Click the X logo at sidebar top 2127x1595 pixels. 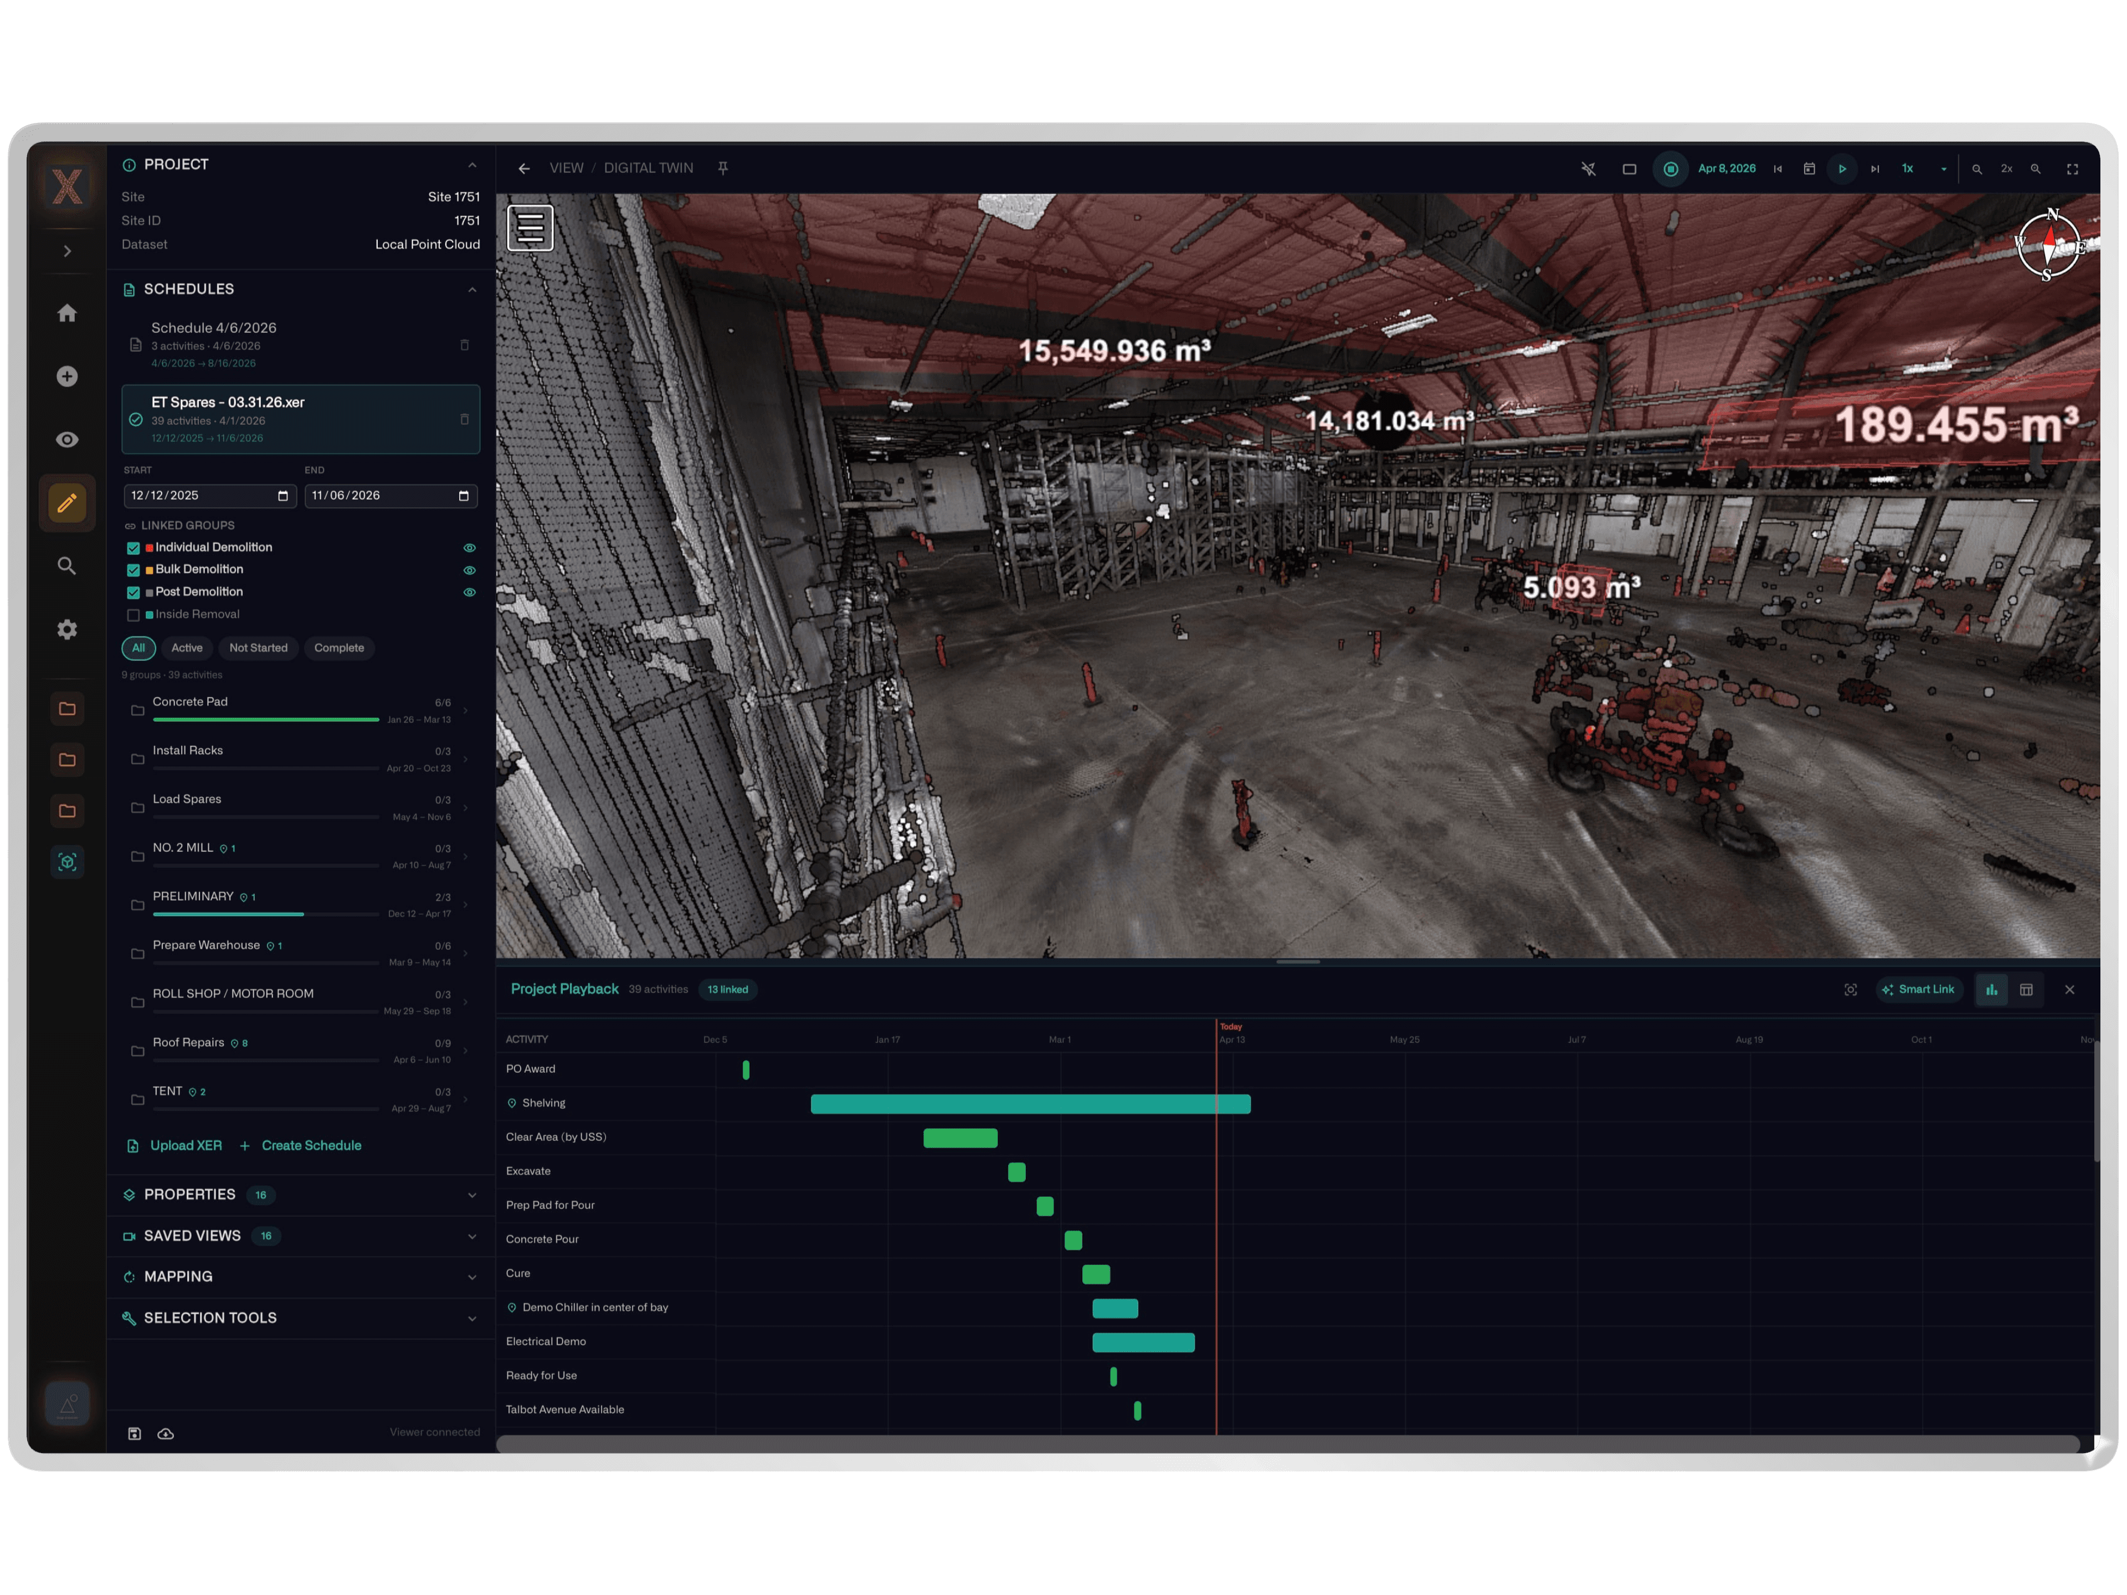[66, 186]
